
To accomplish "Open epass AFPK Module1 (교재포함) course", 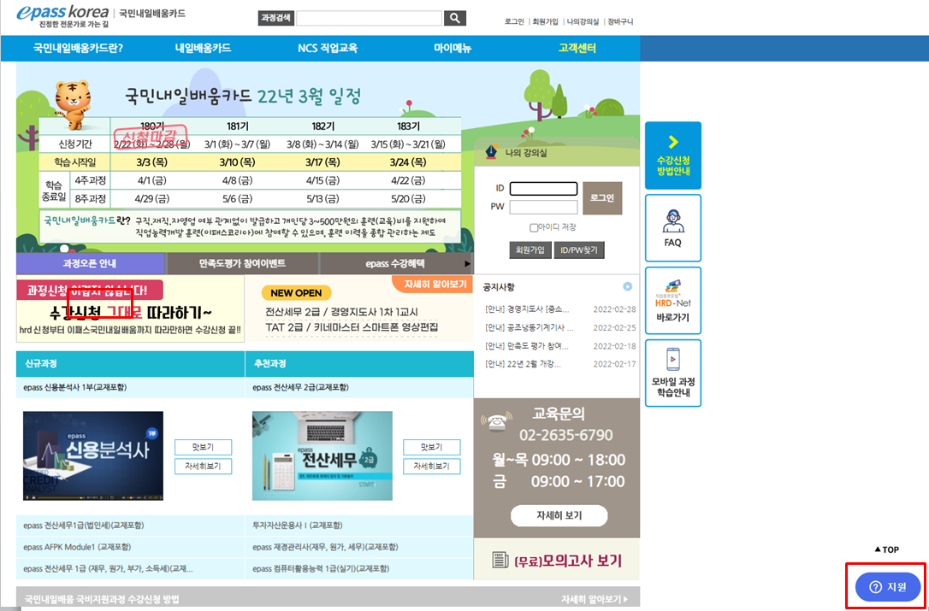I will point(77,546).
